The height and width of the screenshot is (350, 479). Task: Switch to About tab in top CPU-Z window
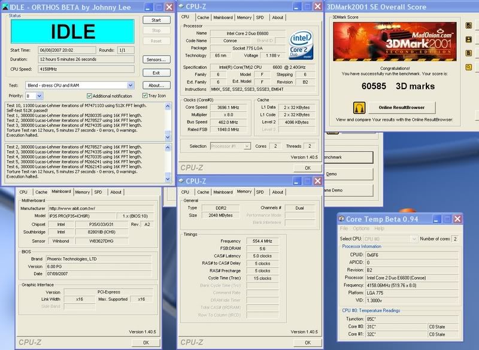point(278,18)
